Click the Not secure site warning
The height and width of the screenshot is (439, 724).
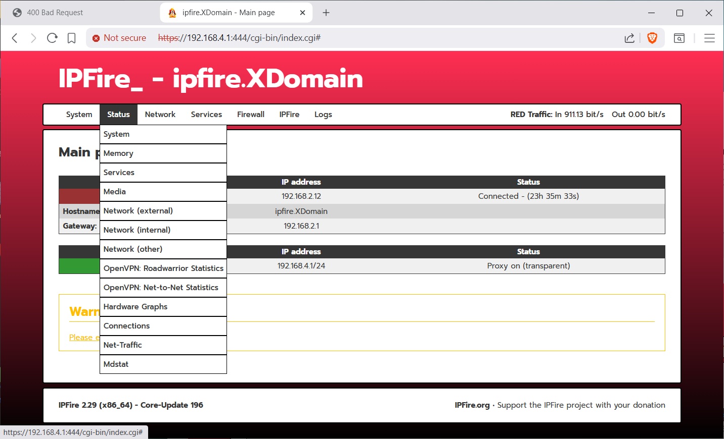119,38
